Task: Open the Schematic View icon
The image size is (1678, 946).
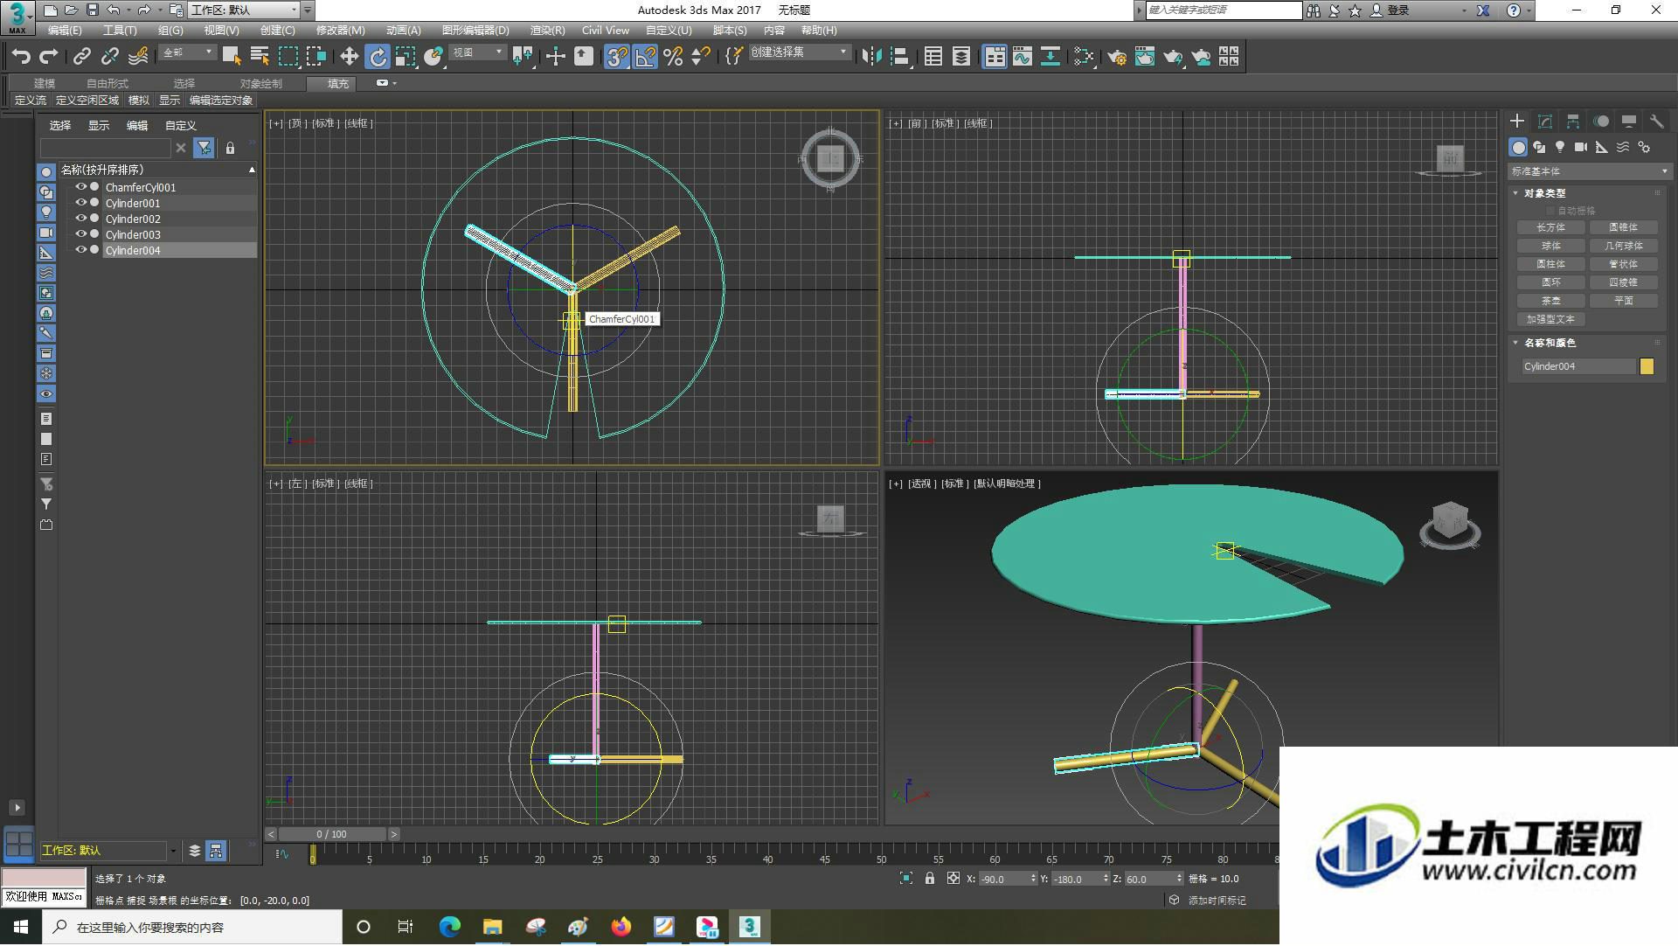Action: pyautogui.click(x=1050, y=57)
